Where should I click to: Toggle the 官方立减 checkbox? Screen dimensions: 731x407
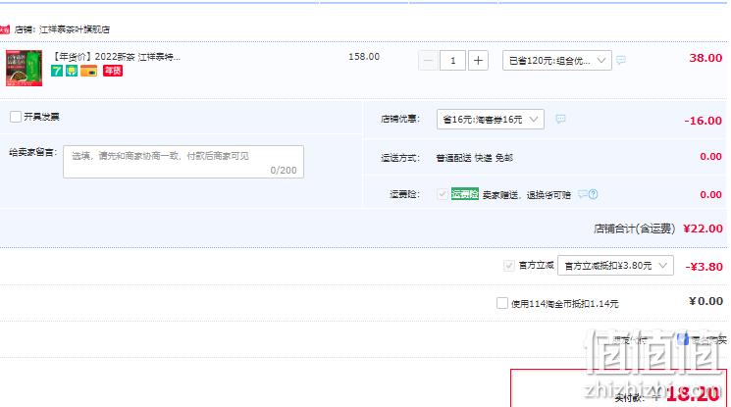pos(508,266)
